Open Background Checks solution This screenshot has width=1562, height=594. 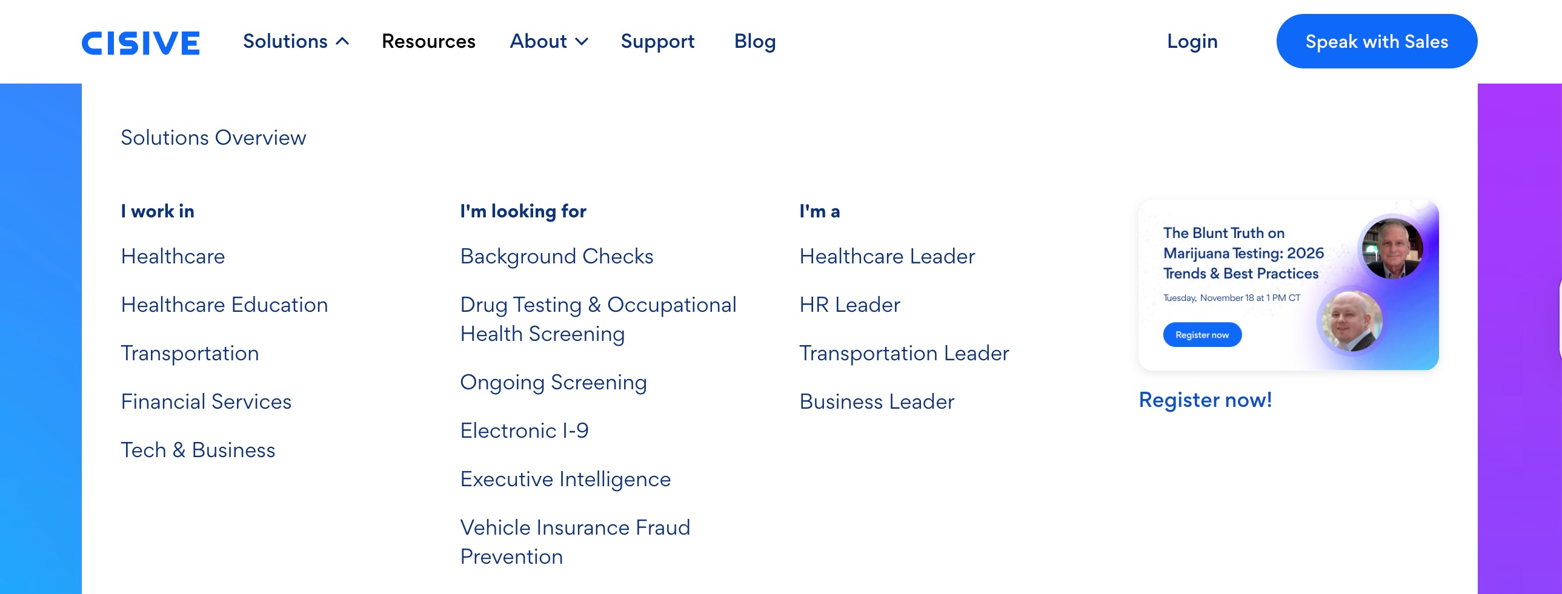557,256
